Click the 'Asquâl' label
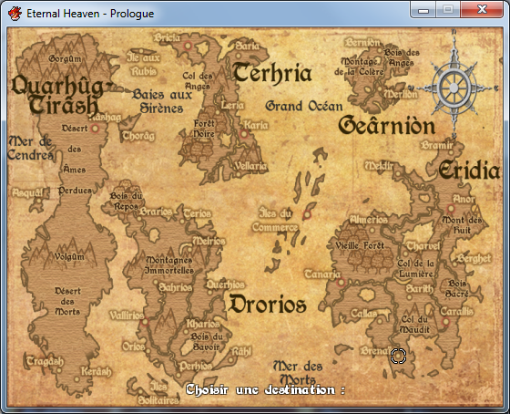The height and width of the screenshot is (414, 510). (27, 192)
